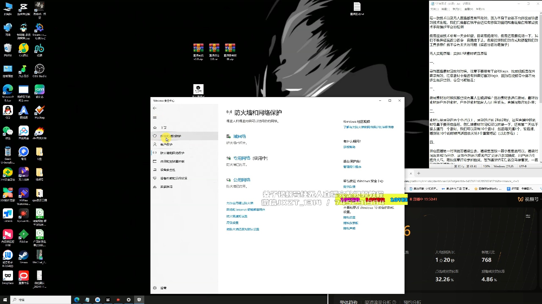Open 直播互动.txt file on desktop
542x304 pixels.
pyautogui.click(x=357, y=9)
